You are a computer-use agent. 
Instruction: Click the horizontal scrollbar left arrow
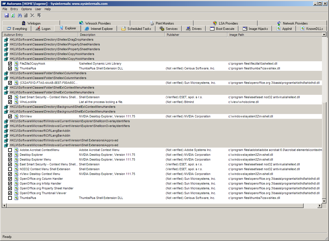pyautogui.click(x=4, y=205)
